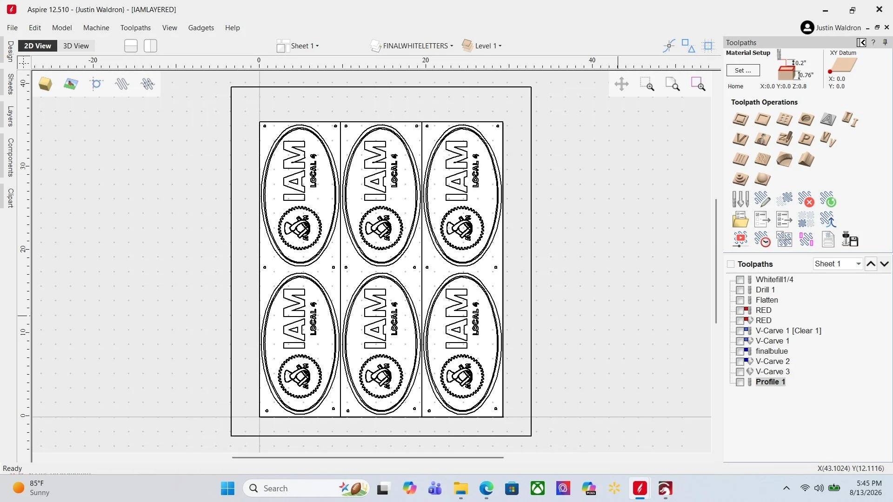Collapse the Toolpaths panel with the arrow button
The width and height of the screenshot is (893, 502).
point(861,42)
